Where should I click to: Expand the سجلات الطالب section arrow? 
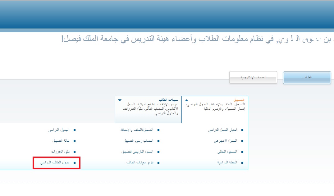pyautogui.click(x=120, y=100)
